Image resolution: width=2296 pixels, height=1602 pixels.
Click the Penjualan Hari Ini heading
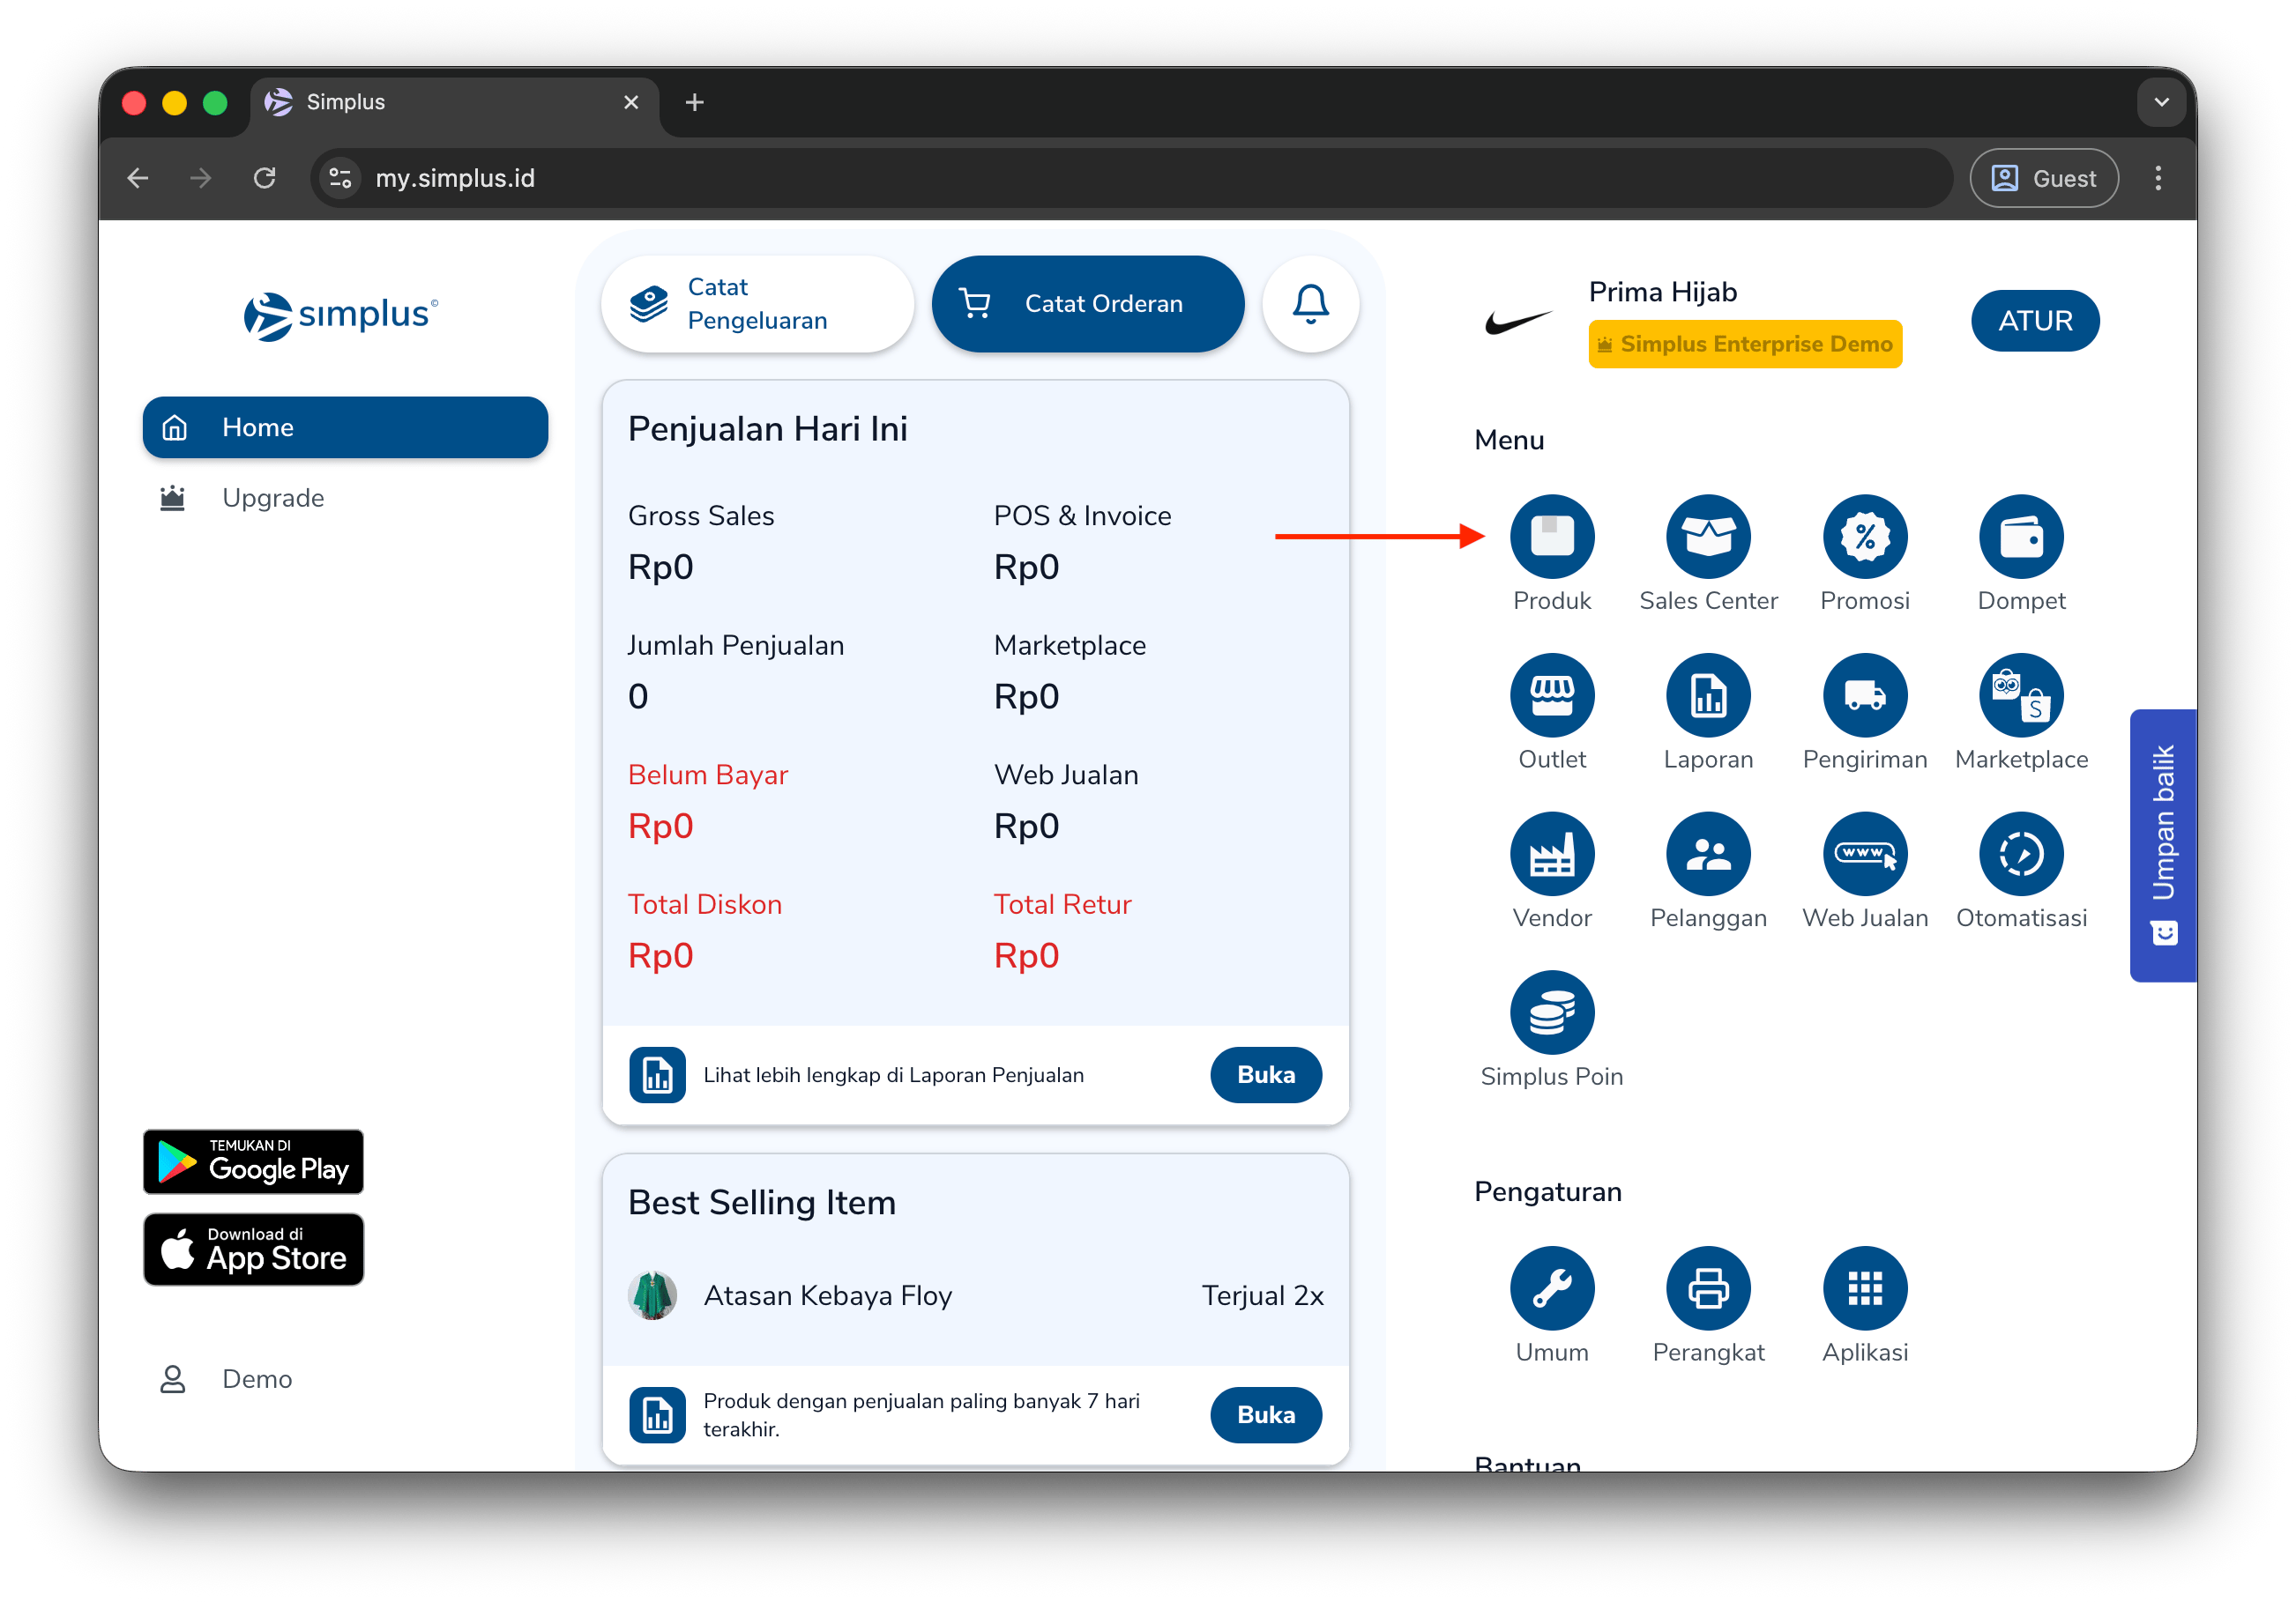tap(768, 429)
